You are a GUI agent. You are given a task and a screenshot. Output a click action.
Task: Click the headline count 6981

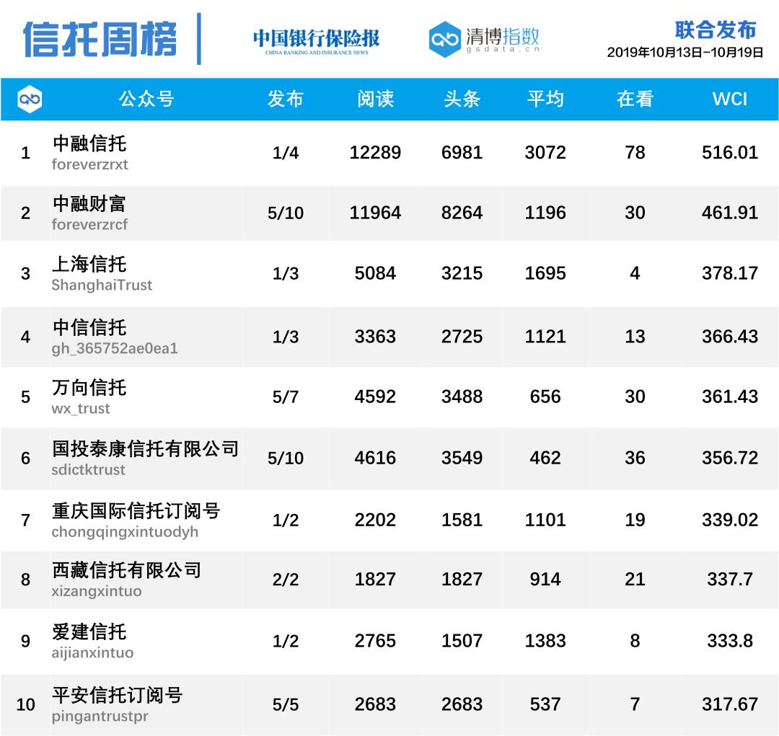pyautogui.click(x=462, y=153)
